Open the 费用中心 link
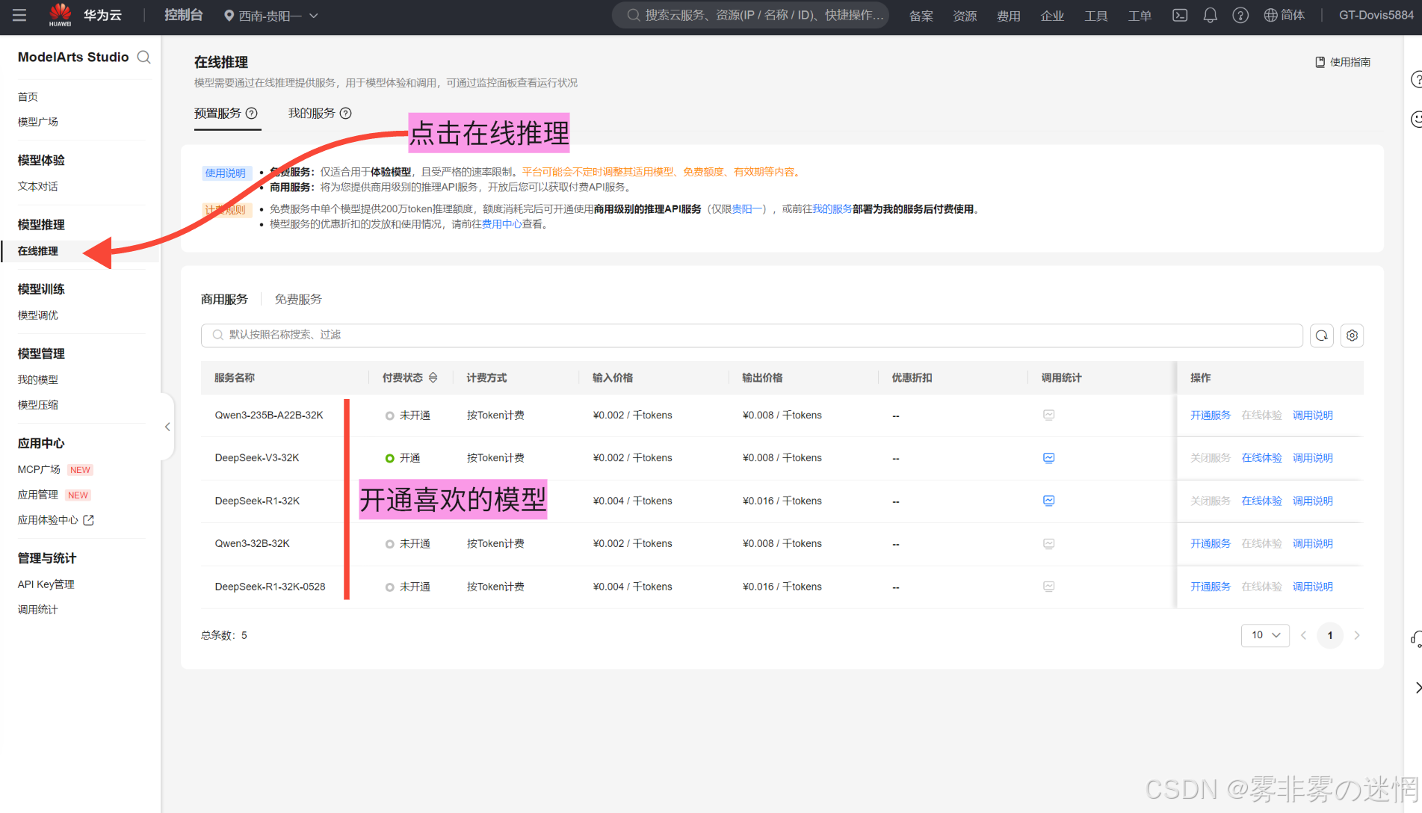The width and height of the screenshot is (1422, 813). click(501, 224)
